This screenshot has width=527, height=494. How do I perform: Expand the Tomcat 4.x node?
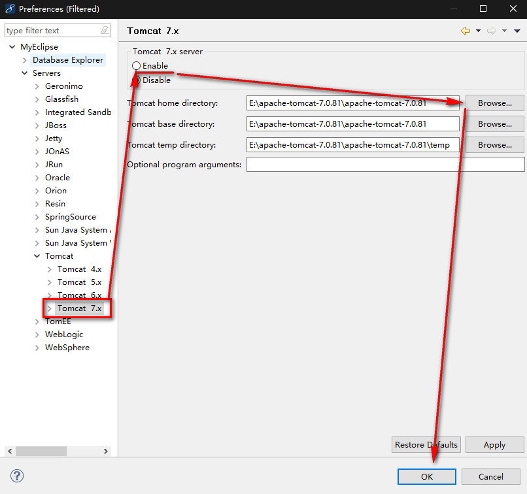[50, 269]
